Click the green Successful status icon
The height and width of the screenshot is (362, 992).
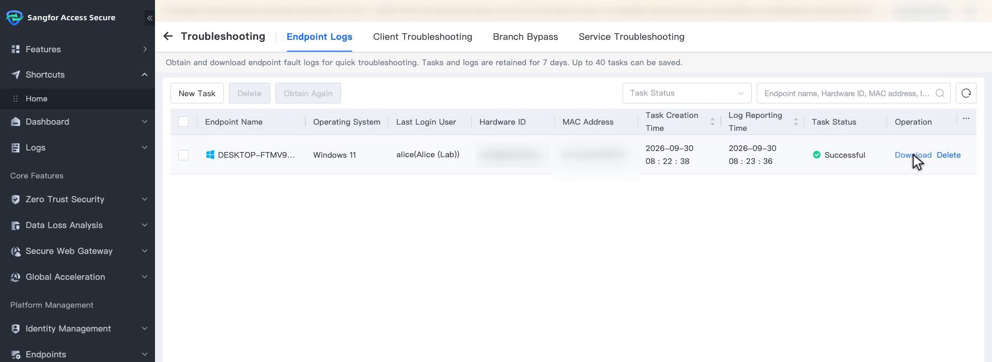[x=816, y=155]
